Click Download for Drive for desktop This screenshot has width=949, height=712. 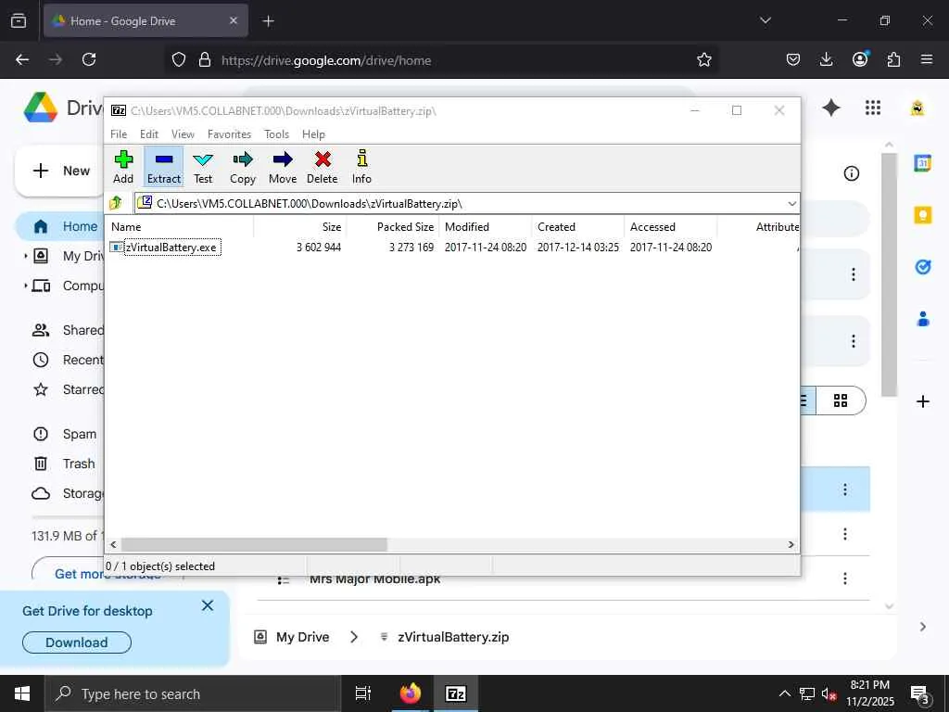[77, 642]
